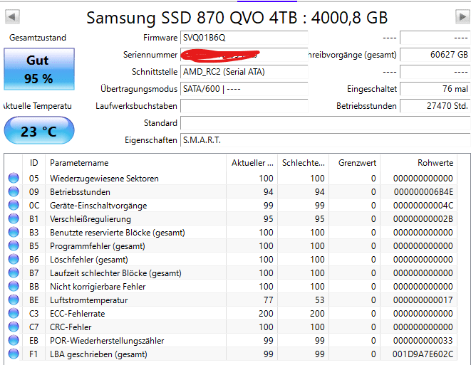Select raw value 00000000004C
Viewport: 471px width, 365px height.
pyautogui.click(x=423, y=206)
